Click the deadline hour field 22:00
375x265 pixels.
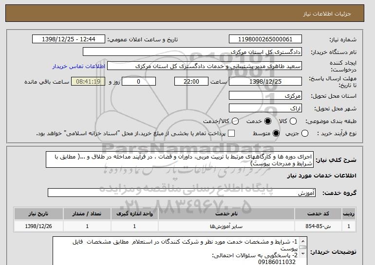click(x=191, y=81)
